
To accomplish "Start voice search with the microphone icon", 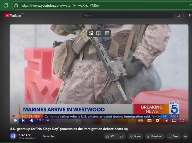I will [190, 15].
